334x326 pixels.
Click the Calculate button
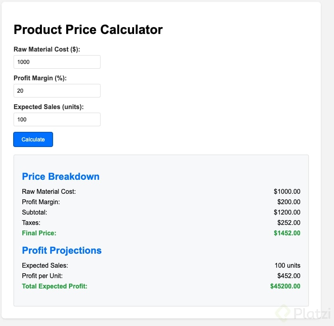(x=33, y=139)
